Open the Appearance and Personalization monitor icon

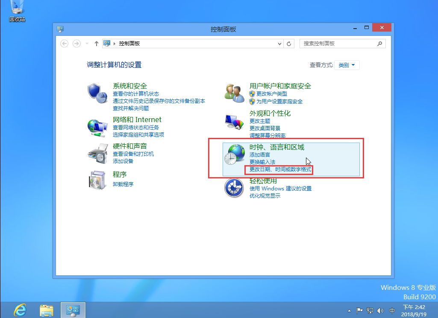pos(234,122)
